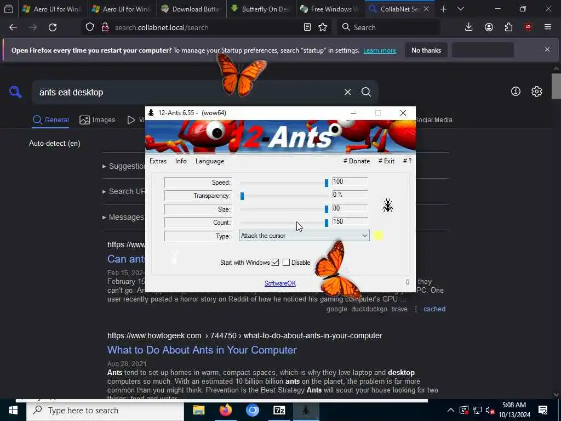Open the search page info icon
Screen dimensions: 561x421
tap(516, 92)
